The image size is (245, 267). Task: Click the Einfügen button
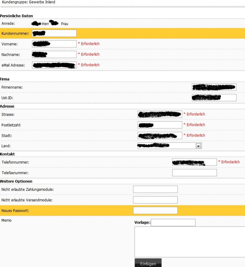point(148,263)
